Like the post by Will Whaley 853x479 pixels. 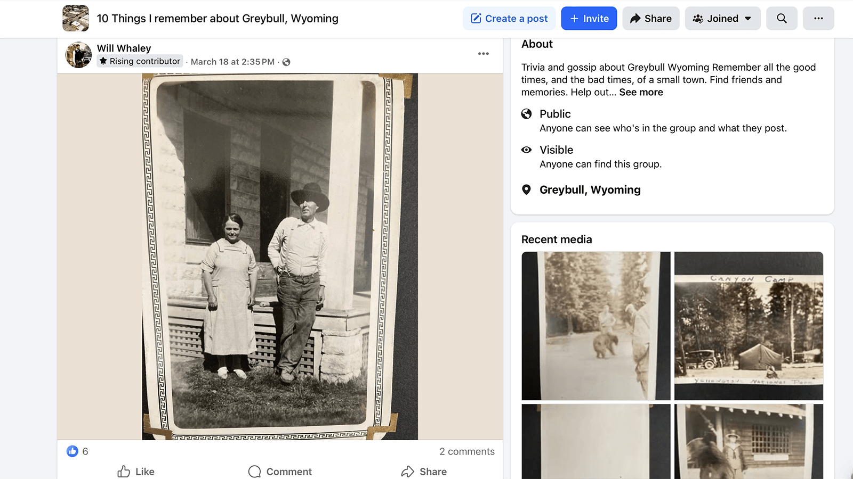click(x=136, y=472)
